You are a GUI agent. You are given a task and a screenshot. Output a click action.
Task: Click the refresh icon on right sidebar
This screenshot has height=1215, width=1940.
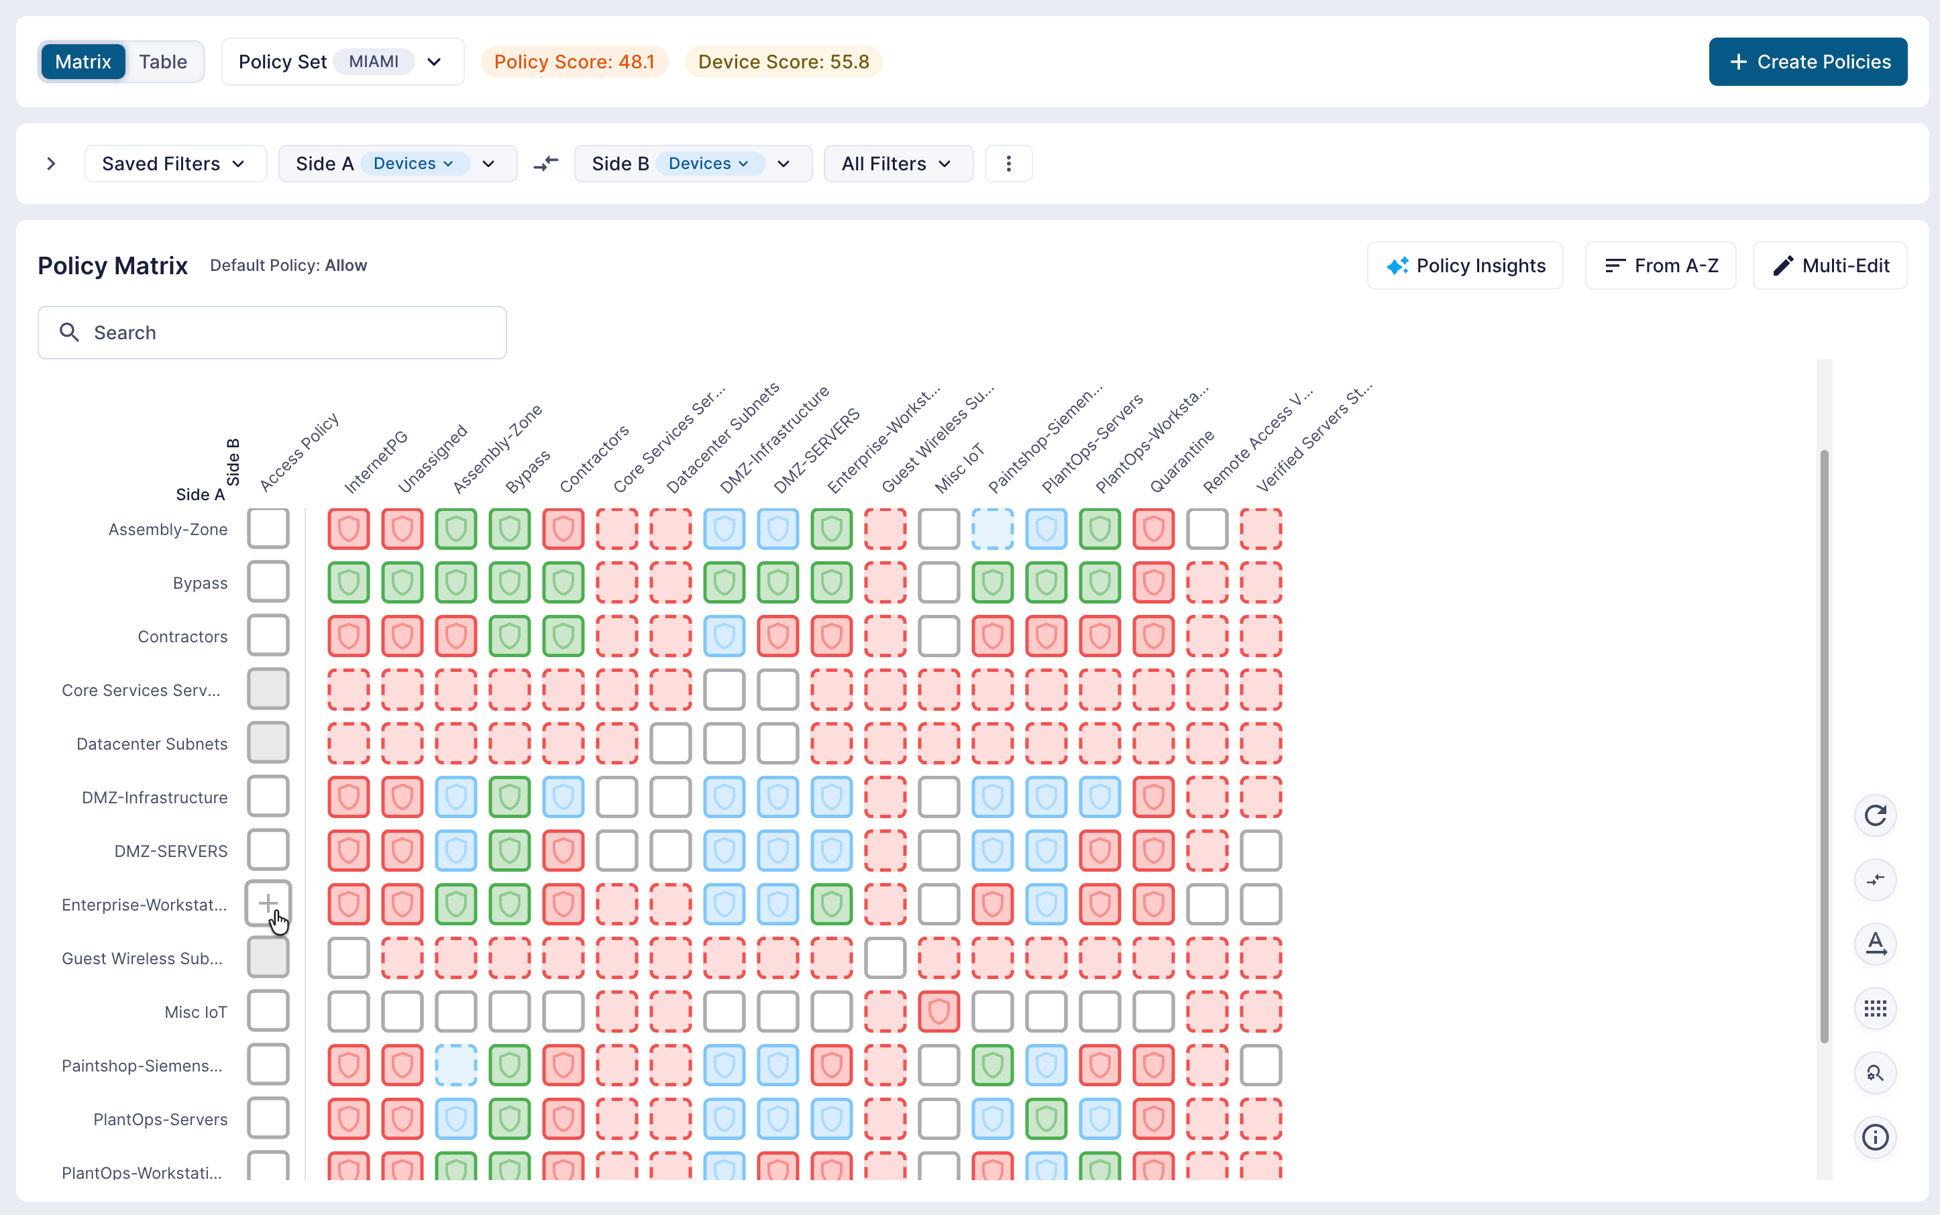(x=1875, y=815)
